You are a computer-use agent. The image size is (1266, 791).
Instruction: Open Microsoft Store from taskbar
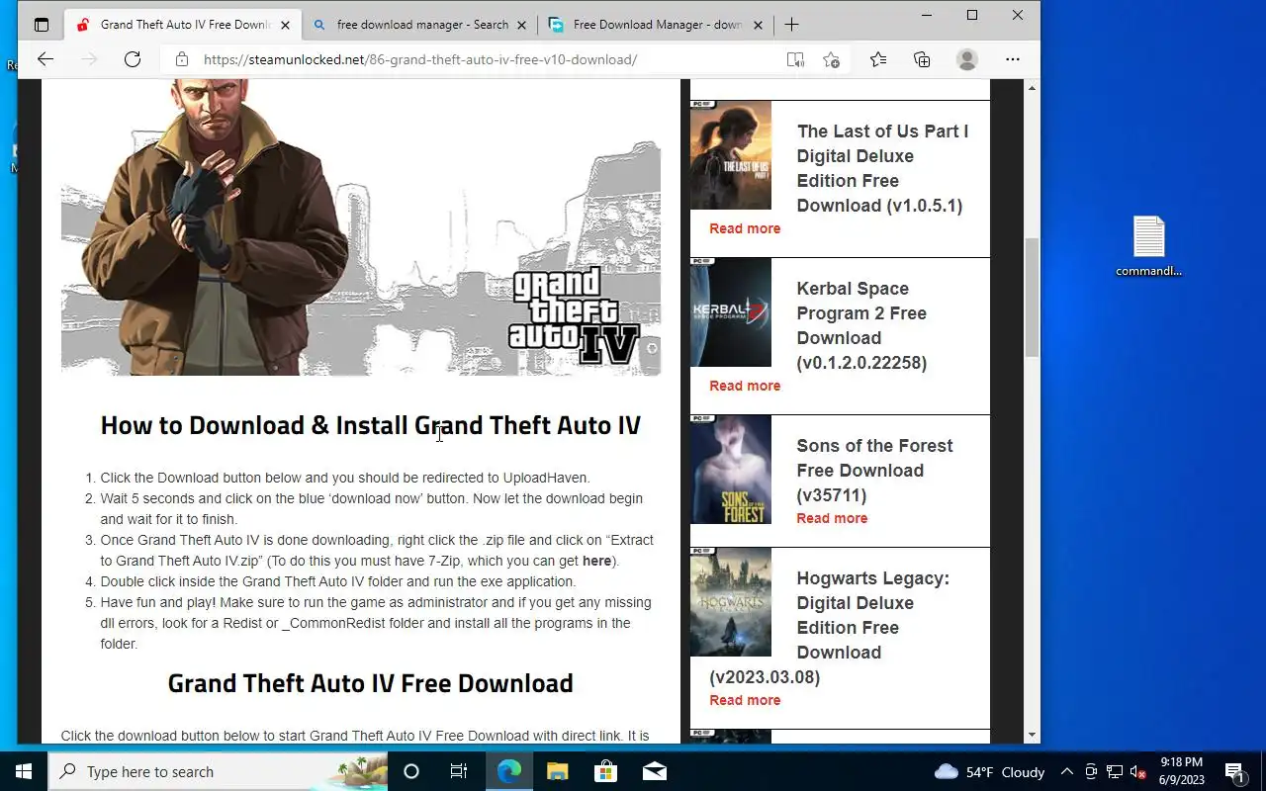(605, 771)
